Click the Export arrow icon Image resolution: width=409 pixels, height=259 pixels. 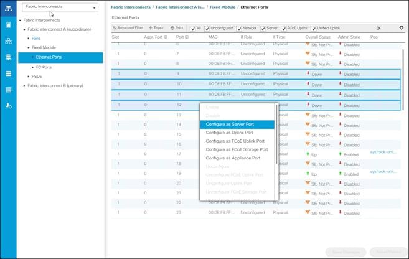click(x=151, y=27)
